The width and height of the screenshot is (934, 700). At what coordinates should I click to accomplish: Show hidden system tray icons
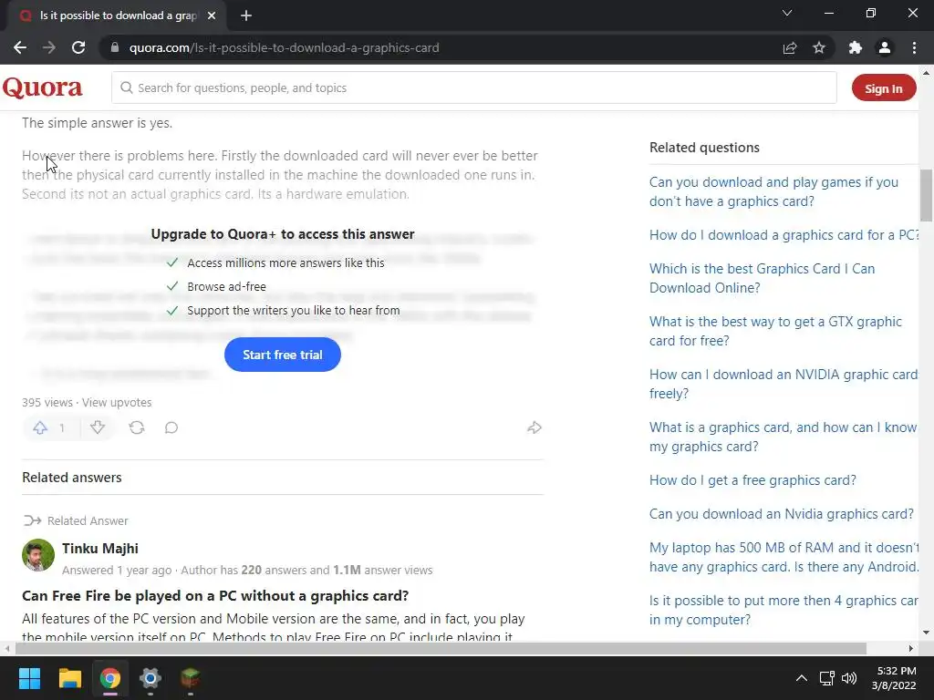pos(802,678)
